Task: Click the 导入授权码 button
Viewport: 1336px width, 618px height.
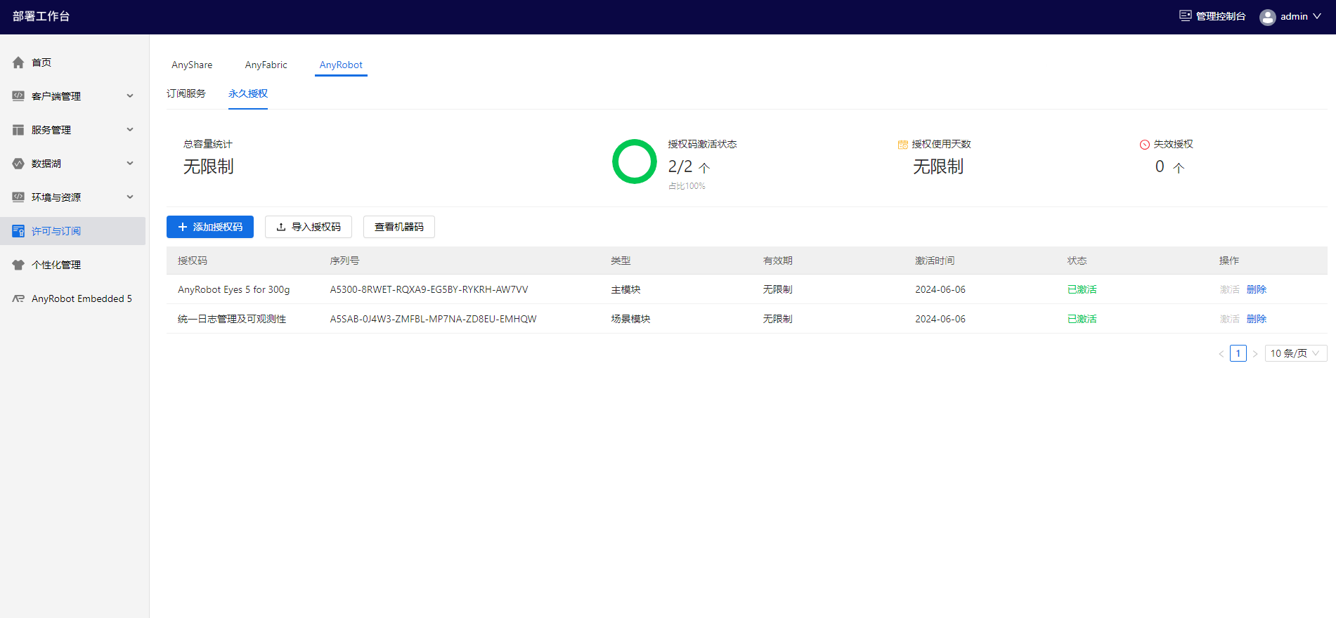Action: point(309,227)
